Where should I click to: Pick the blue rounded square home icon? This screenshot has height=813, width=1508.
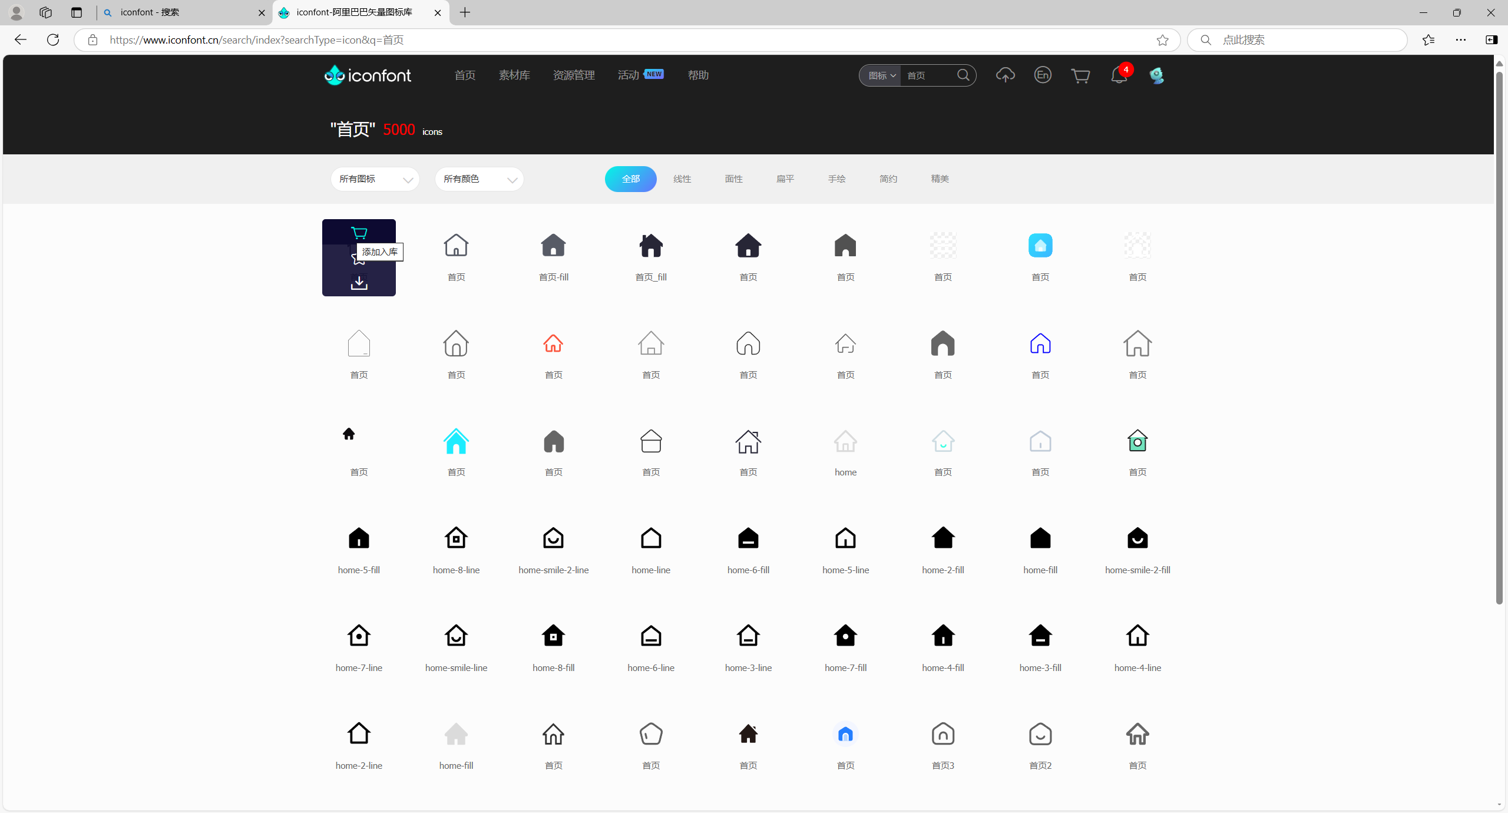[1040, 245]
